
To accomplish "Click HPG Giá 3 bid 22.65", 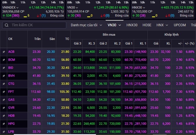I will [x=77, y=124].
